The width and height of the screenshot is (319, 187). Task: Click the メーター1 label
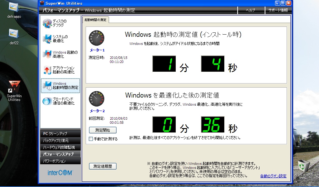[x=97, y=50]
